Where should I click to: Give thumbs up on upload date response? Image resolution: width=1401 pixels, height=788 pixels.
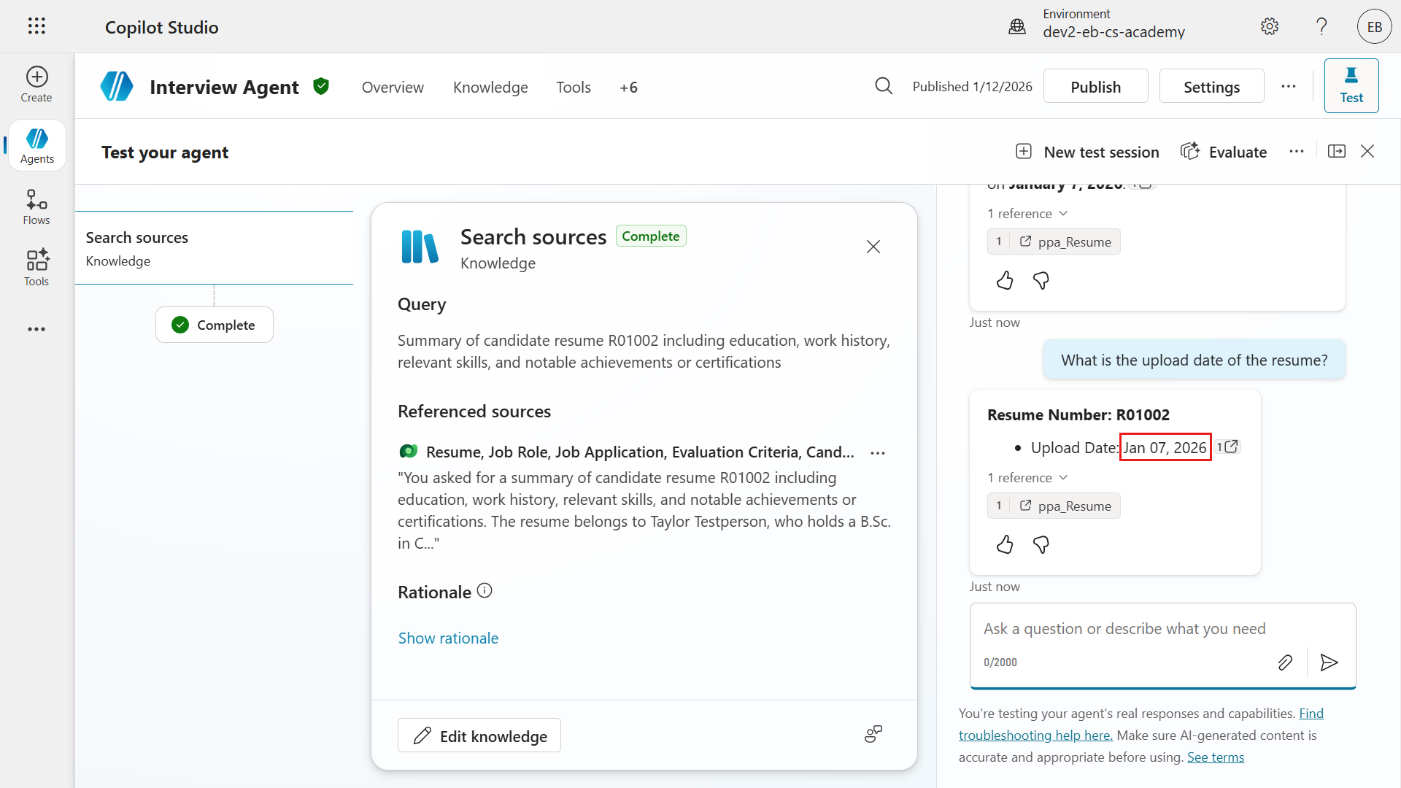tap(1005, 544)
